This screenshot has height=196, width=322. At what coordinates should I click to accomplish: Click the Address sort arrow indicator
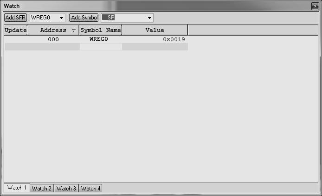click(74, 31)
